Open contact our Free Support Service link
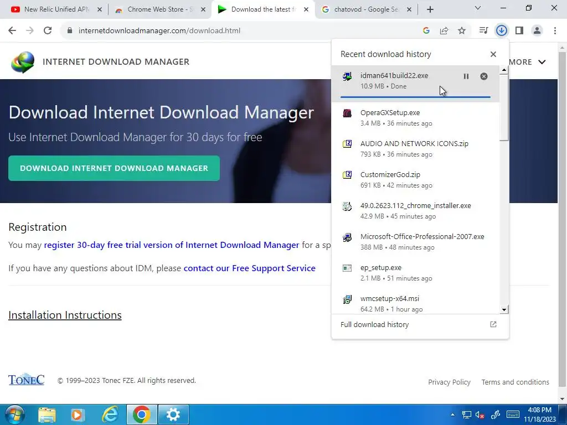The image size is (567, 425). (250, 268)
